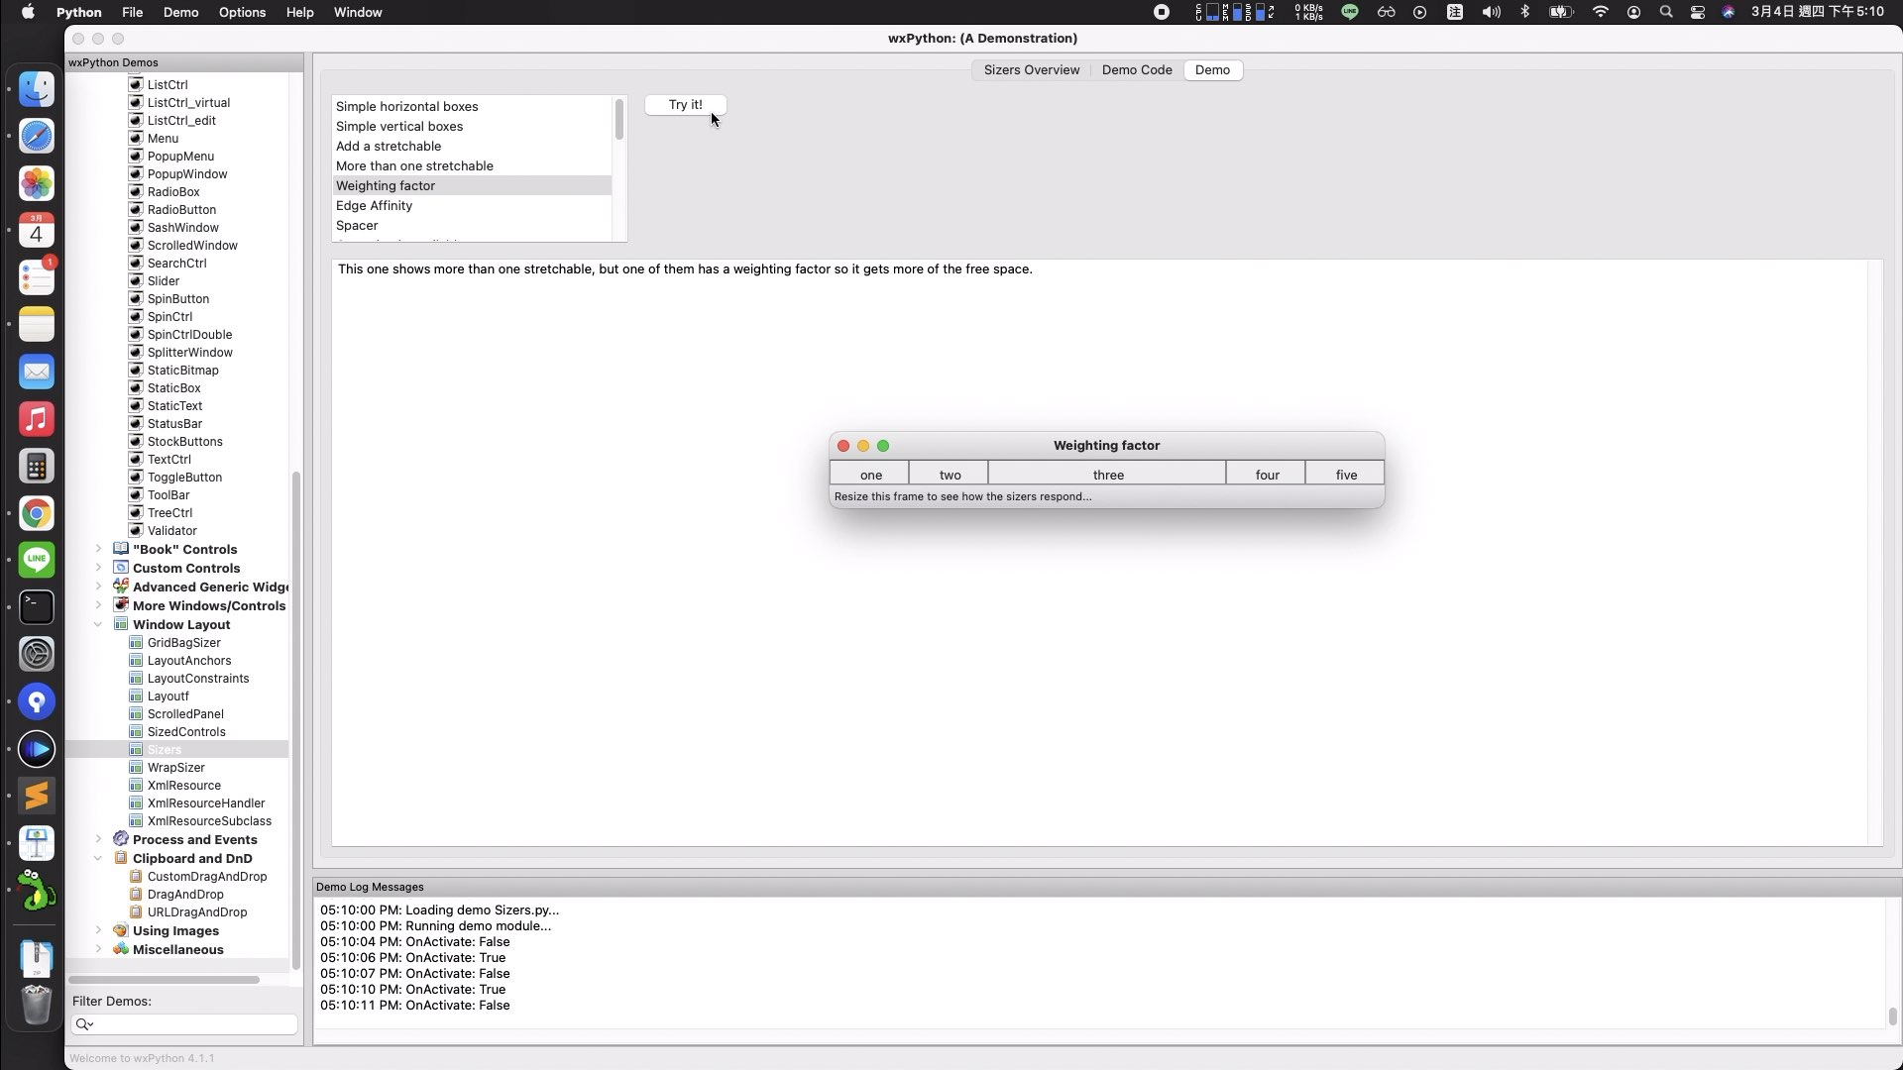Click the Filter Demos search field
Screen dimensions: 1903x1070
[x=184, y=1023]
